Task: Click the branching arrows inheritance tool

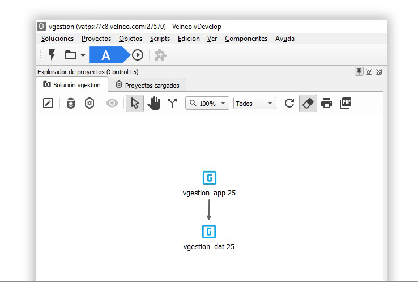Action: pyautogui.click(x=172, y=103)
